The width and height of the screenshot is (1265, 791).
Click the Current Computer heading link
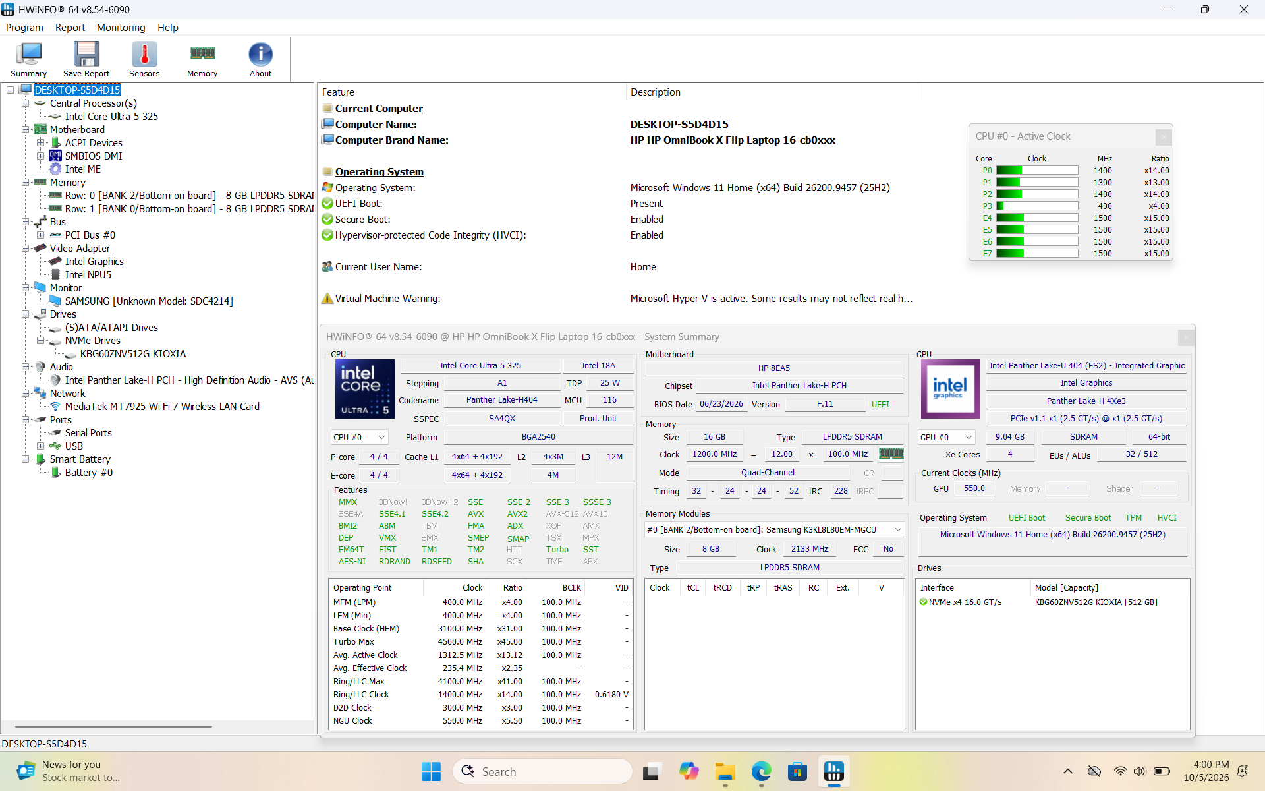[x=379, y=109]
